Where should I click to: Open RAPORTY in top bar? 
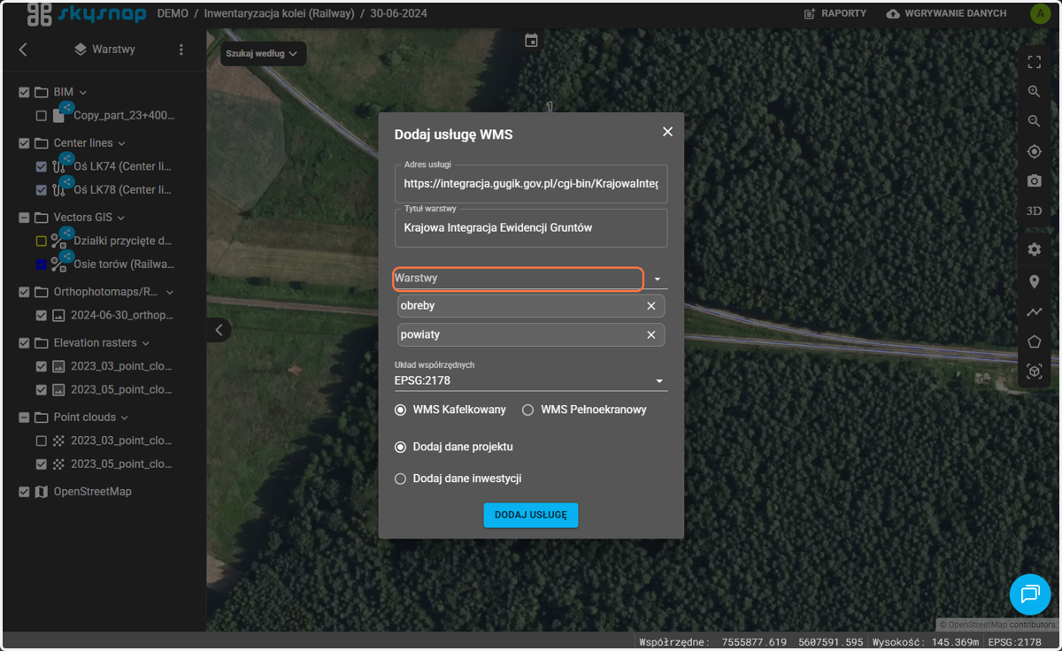click(x=835, y=14)
